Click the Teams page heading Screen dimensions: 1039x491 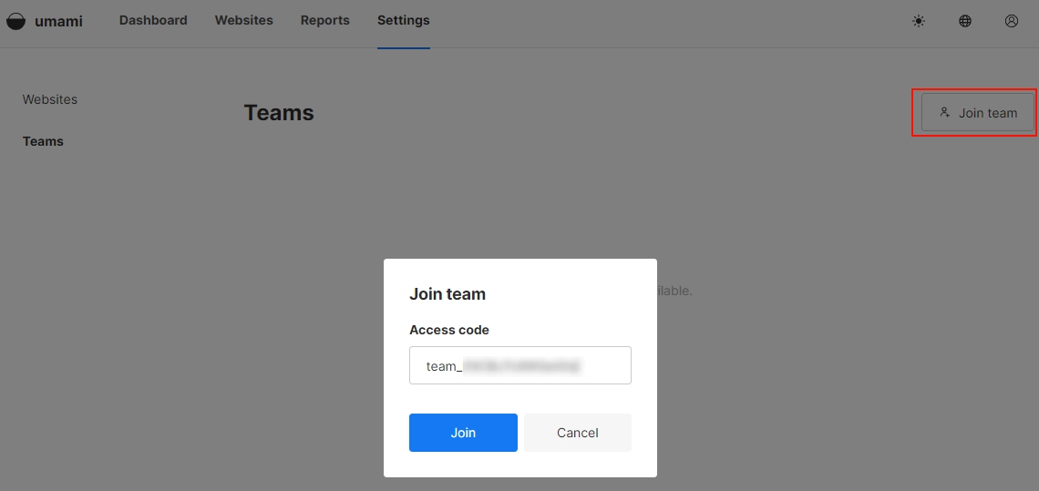[x=279, y=113]
